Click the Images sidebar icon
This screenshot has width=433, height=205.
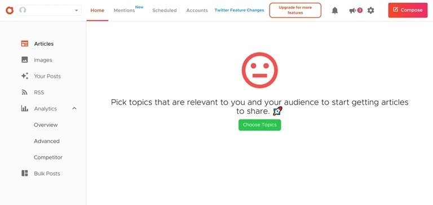coord(25,60)
